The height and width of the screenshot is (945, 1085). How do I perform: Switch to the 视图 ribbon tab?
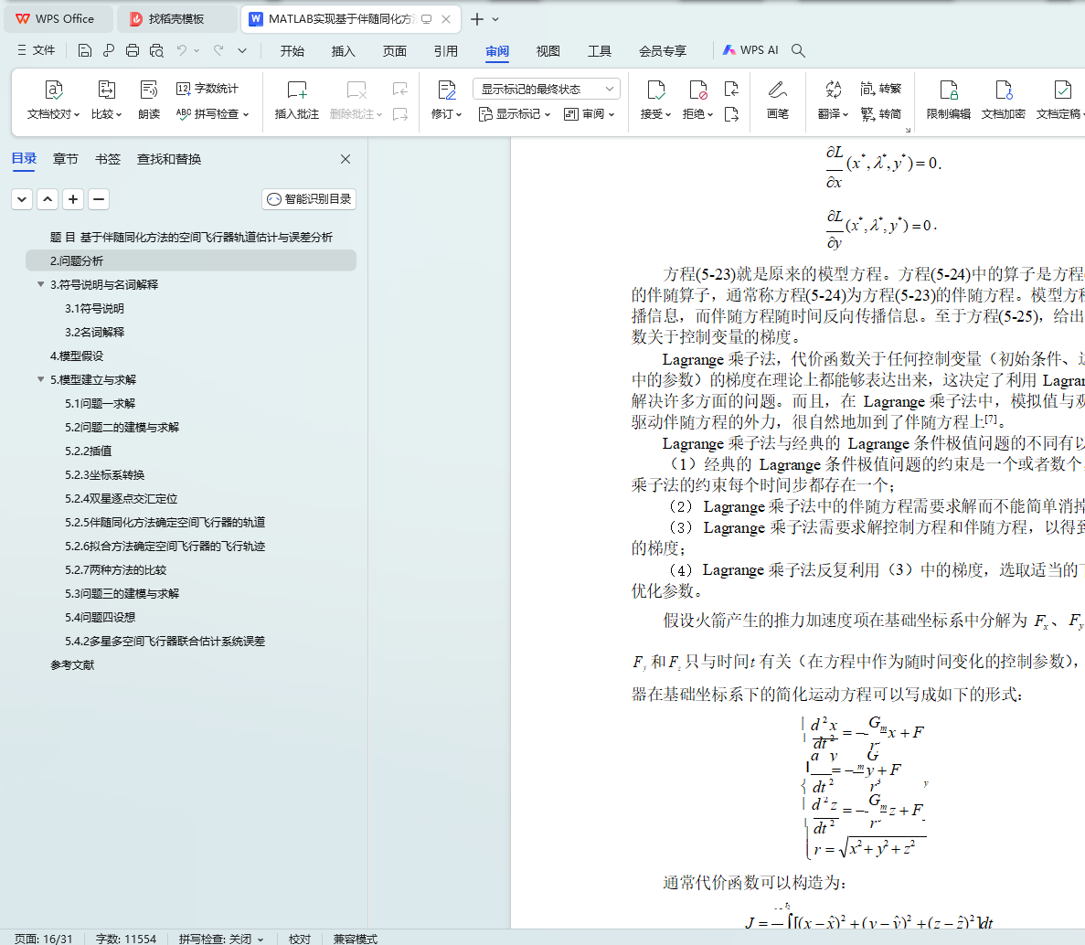pos(548,51)
